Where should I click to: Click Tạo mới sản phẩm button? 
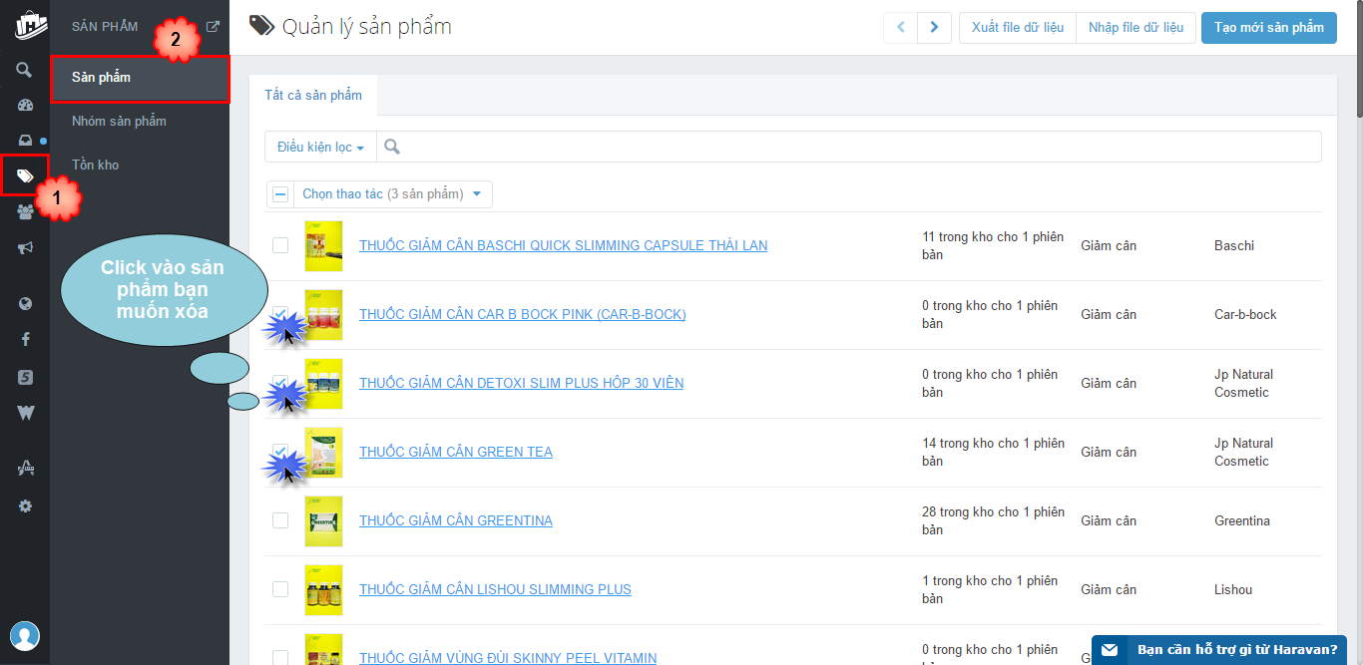point(1269,27)
